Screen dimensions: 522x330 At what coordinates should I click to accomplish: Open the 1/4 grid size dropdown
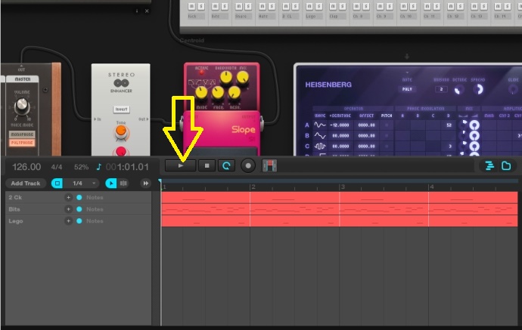[81, 183]
